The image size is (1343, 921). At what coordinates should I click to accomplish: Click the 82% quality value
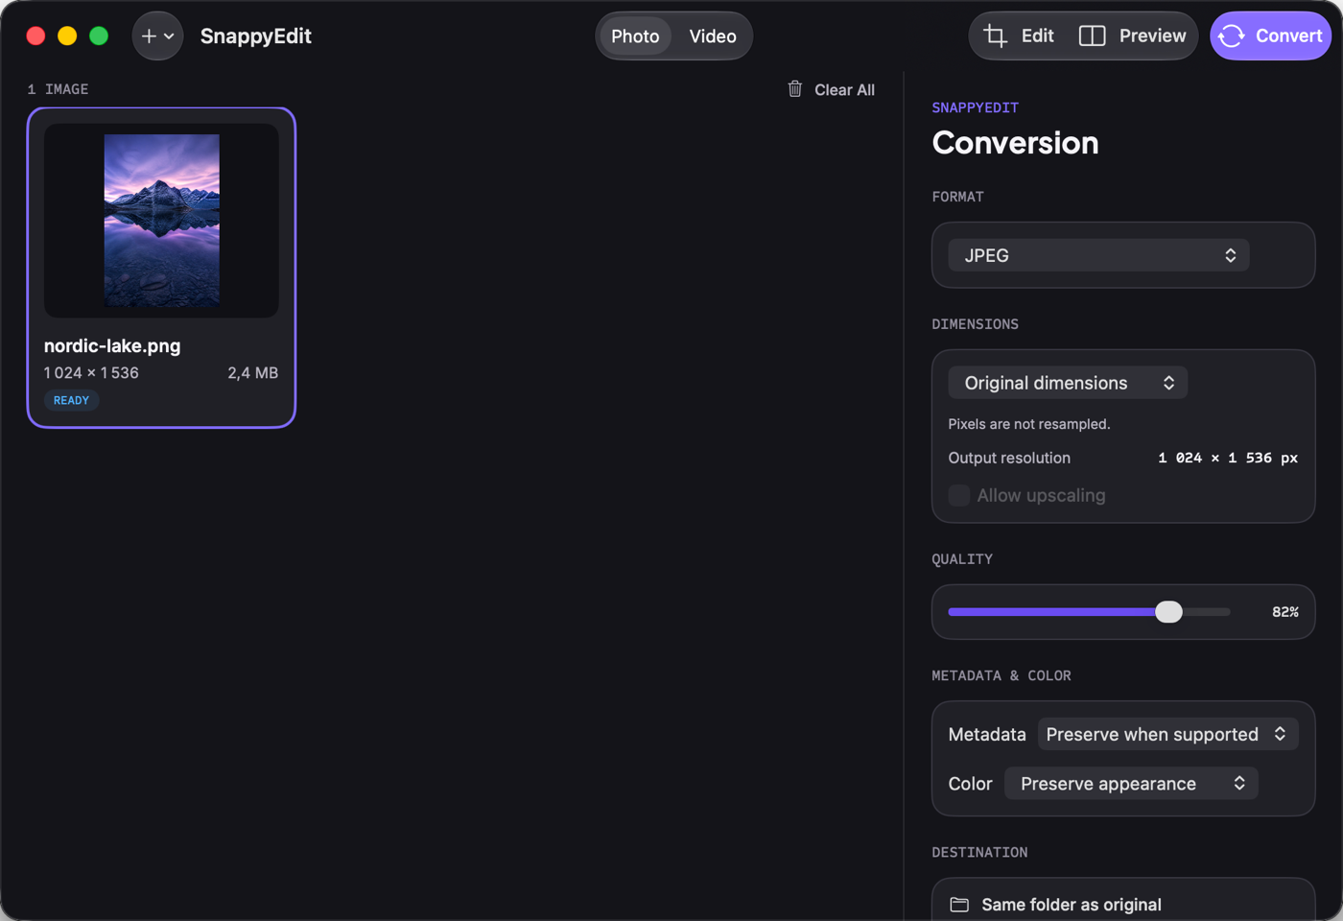(x=1284, y=612)
